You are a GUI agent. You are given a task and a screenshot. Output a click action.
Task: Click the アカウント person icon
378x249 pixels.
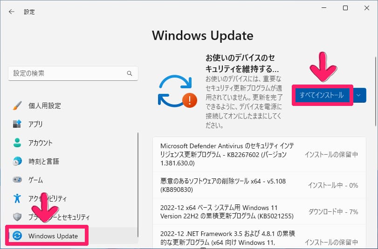coord(17,143)
